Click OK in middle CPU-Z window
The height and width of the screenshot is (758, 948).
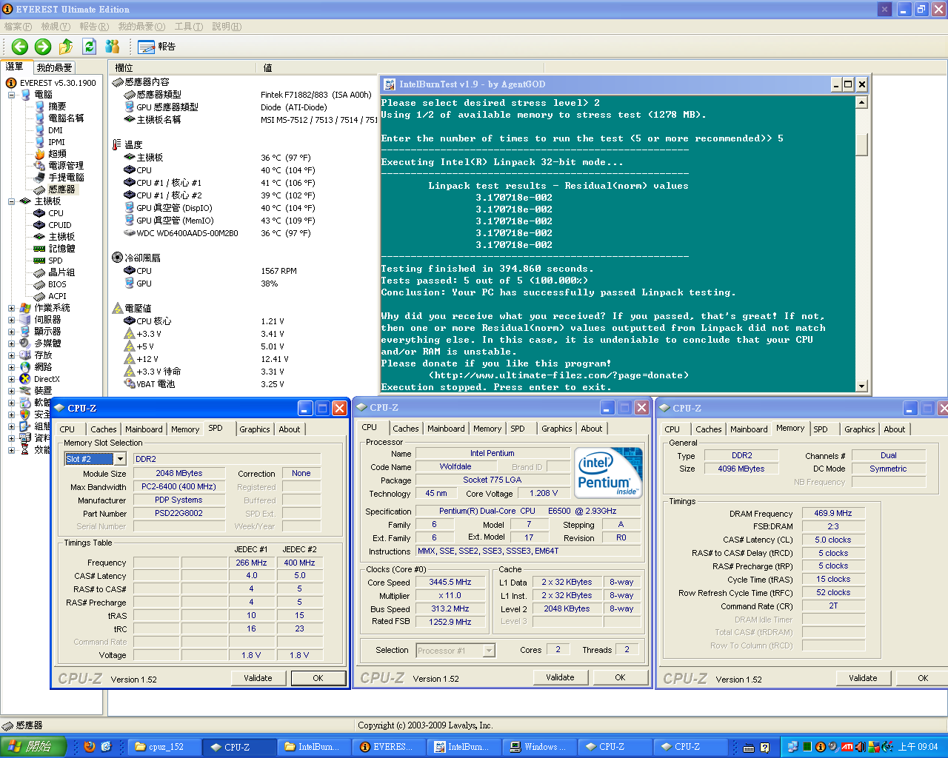tap(620, 677)
